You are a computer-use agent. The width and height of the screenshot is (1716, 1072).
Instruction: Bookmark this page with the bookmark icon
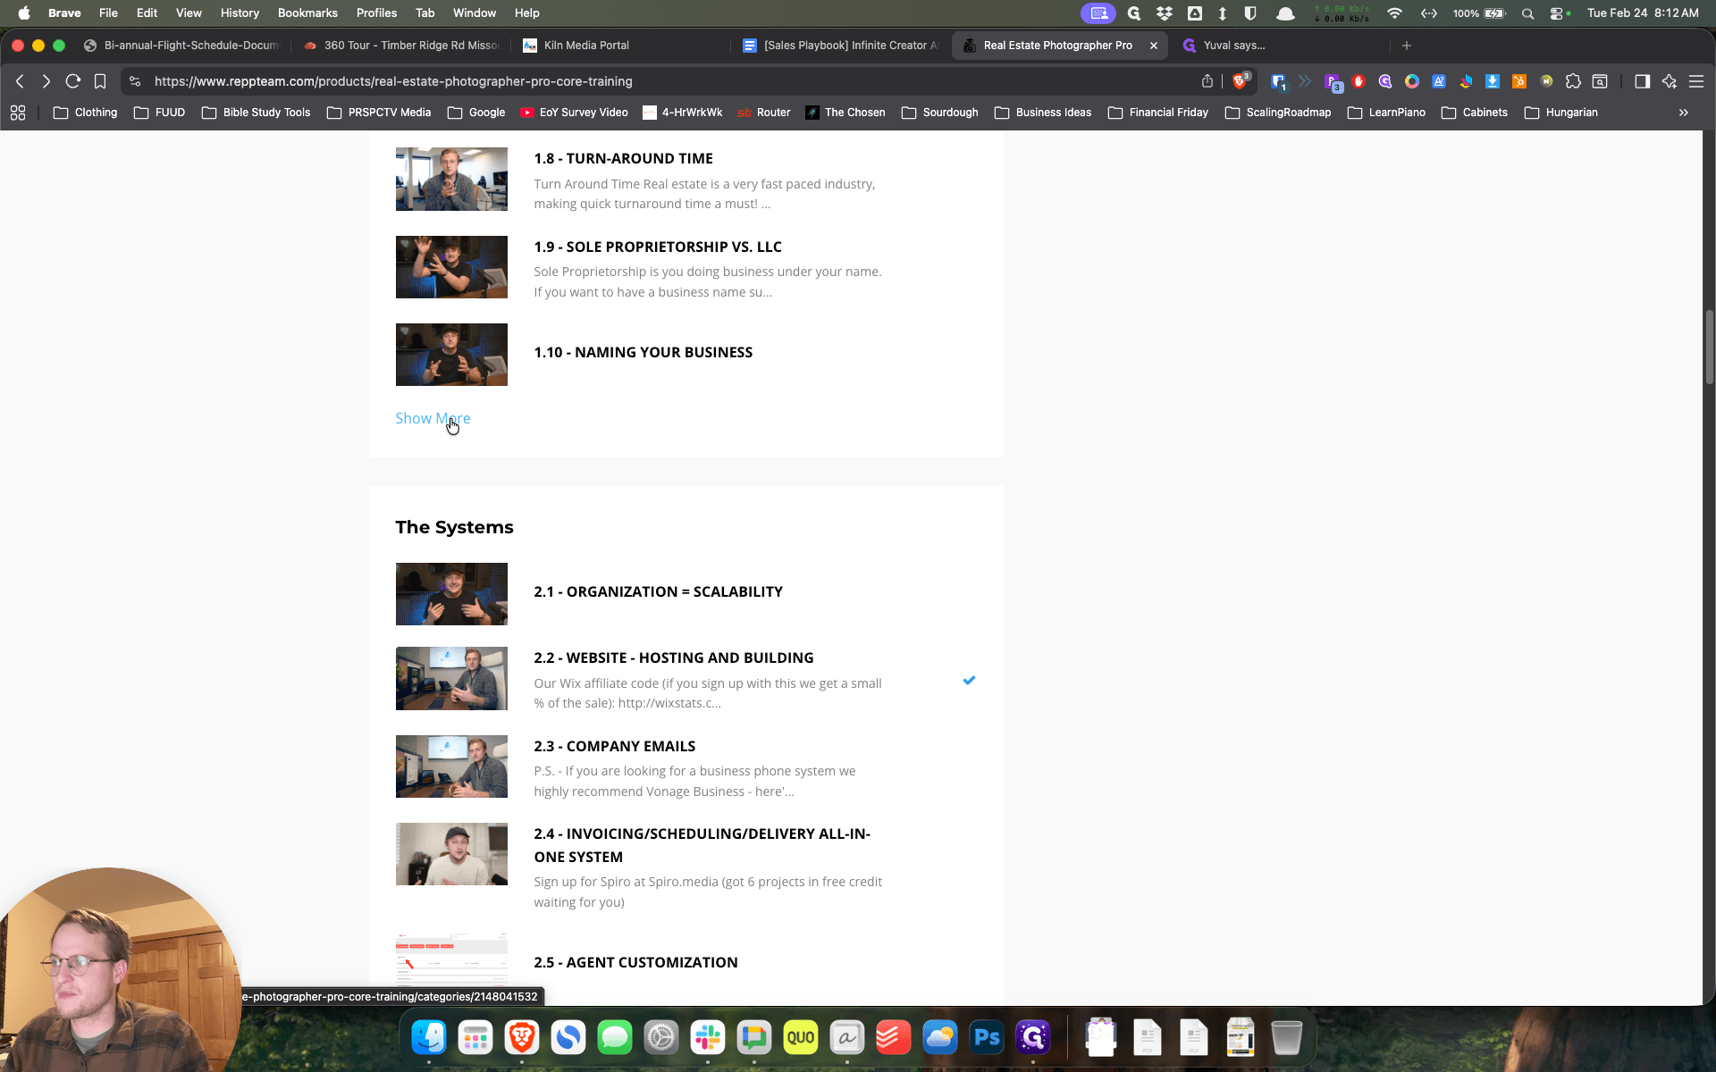coord(100,81)
